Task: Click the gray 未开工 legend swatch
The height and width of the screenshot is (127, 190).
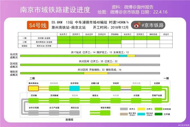Action: click(x=124, y=109)
